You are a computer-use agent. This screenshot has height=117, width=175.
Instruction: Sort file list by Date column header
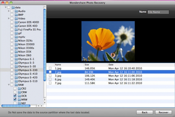[141, 65]
